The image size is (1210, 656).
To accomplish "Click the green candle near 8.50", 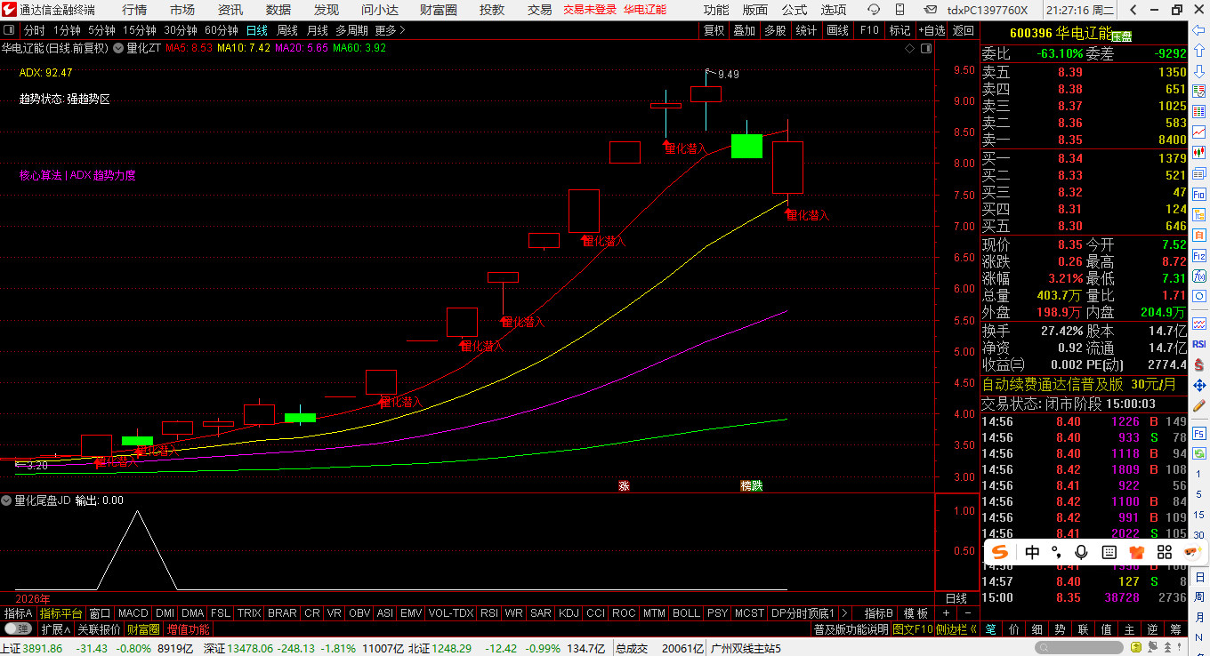I will tap(746, 146).
